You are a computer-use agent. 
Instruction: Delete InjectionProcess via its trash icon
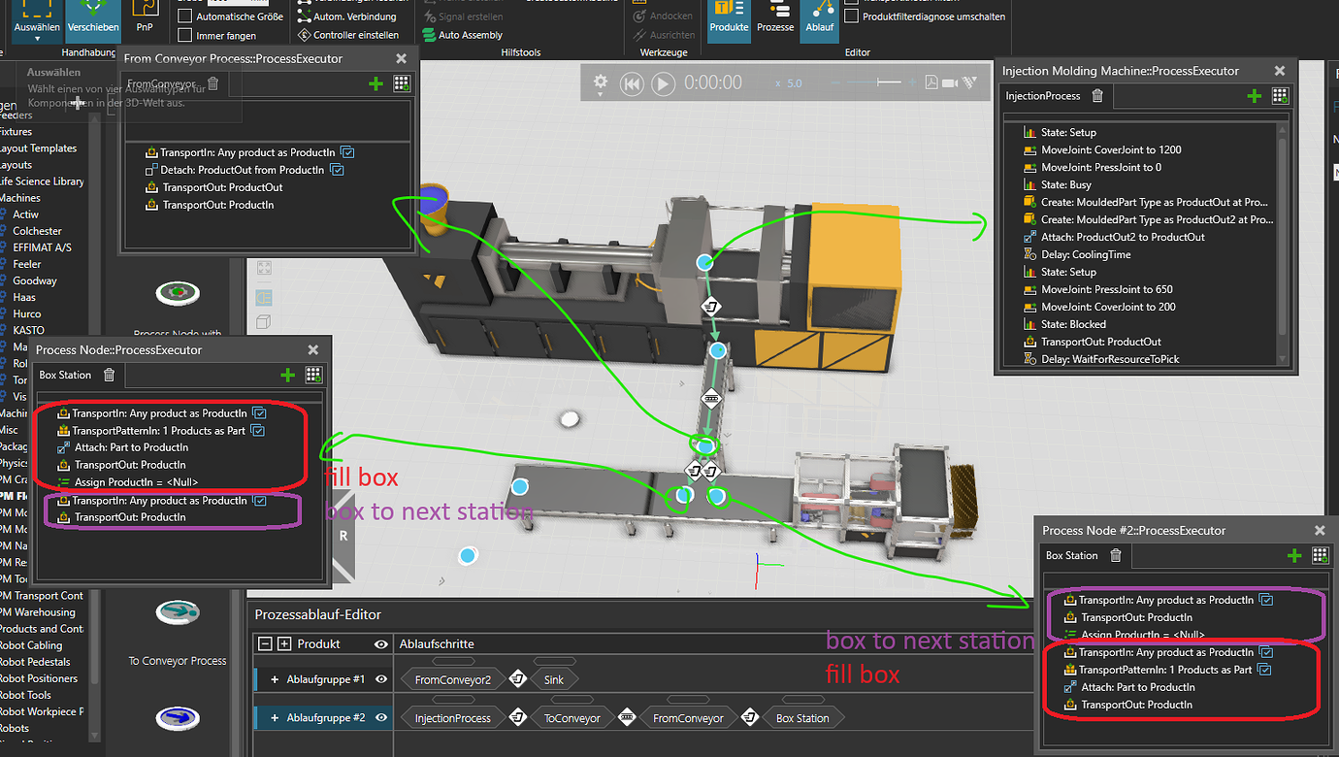tap(1097, 96)
